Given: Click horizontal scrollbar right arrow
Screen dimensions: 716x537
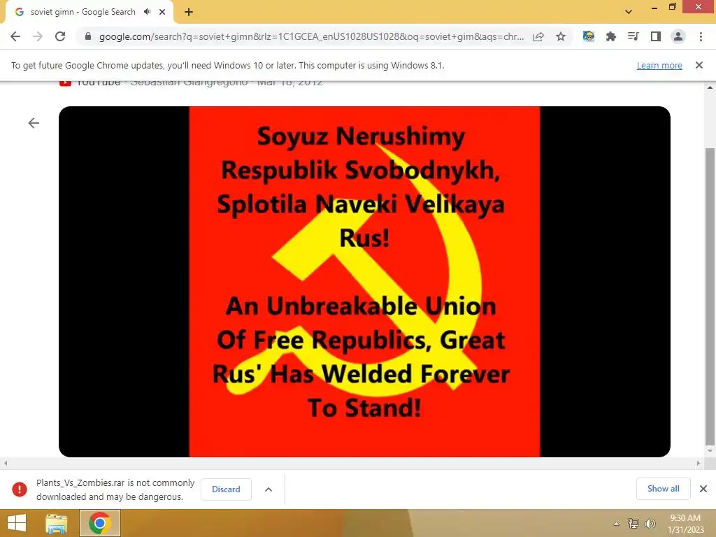Looking at the screenshot, I should 699,463.
